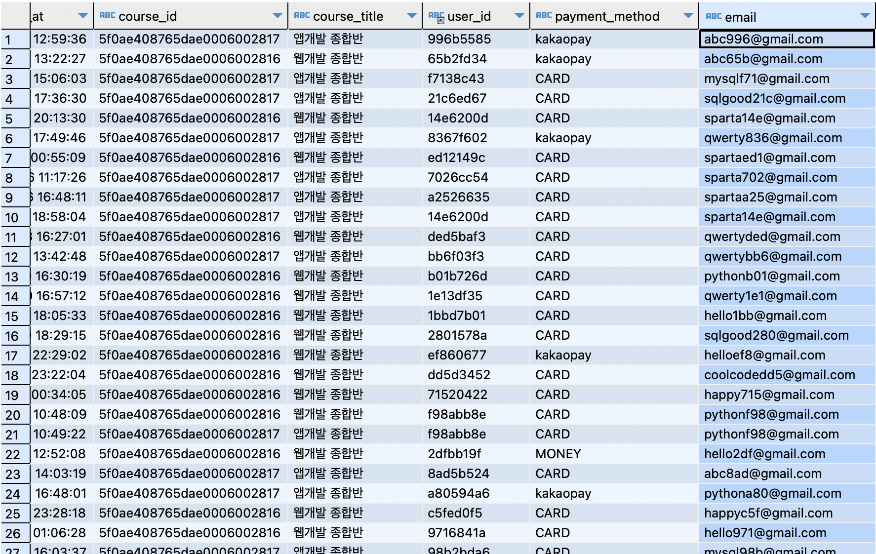
Task: Click email cell helloef8@gmail.com
Action: (x=787, y=355)
